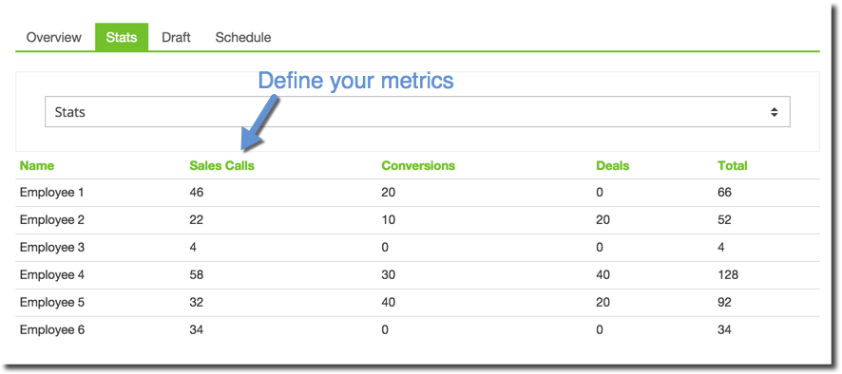Click the Total column header
Image resolution: width=842 pixels, height=374 pixels.
click(733, 166)
